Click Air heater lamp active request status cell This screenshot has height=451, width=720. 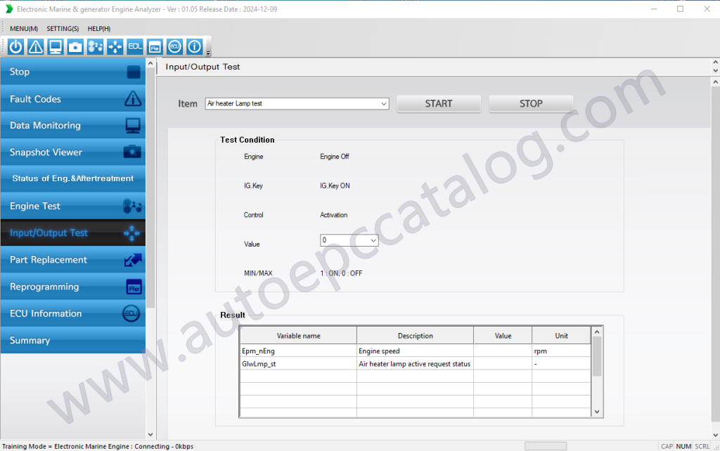tap(415, 364)
